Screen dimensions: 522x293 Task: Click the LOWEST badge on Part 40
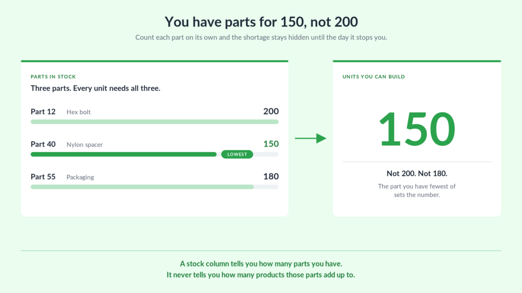[x=237, y=154]
